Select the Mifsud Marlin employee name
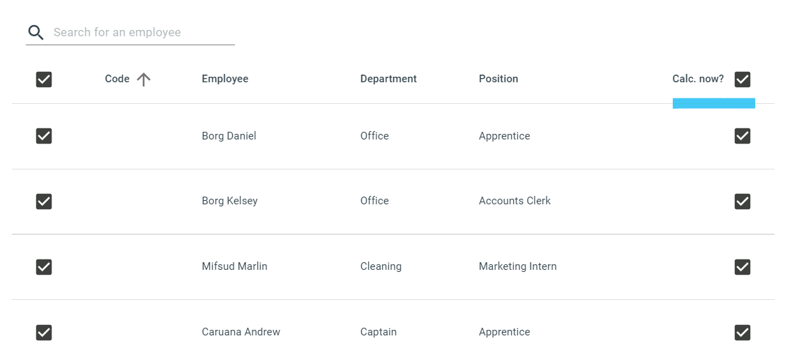 [234, 266]
